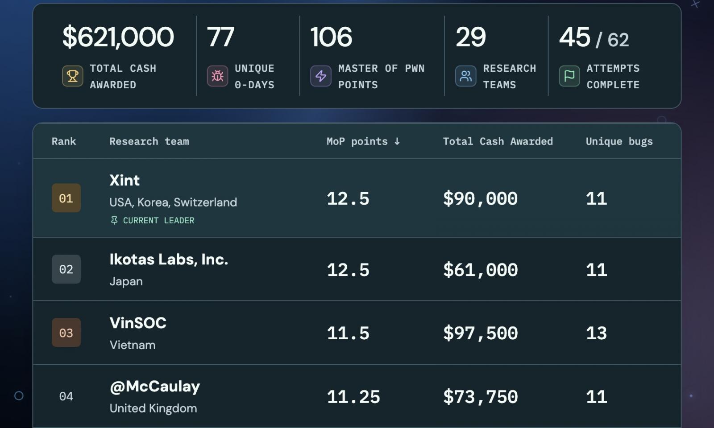Viewport: 714px width, 428px height.
Task: Click @McCaulay's 11.25 MoP points
Action: click(x=353, y=397)
